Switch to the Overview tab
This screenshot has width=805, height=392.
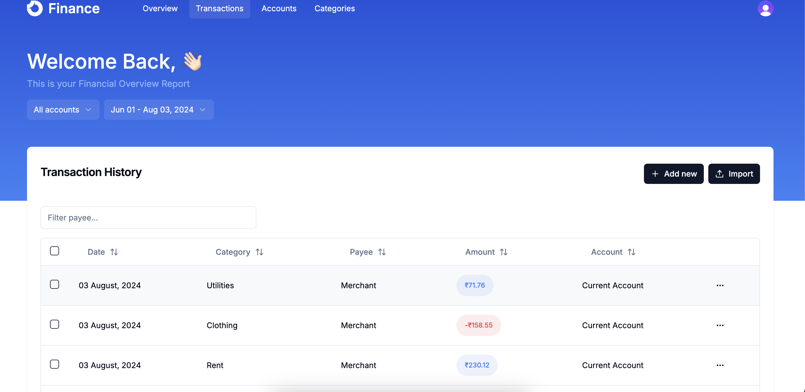(x=160, y=8)
